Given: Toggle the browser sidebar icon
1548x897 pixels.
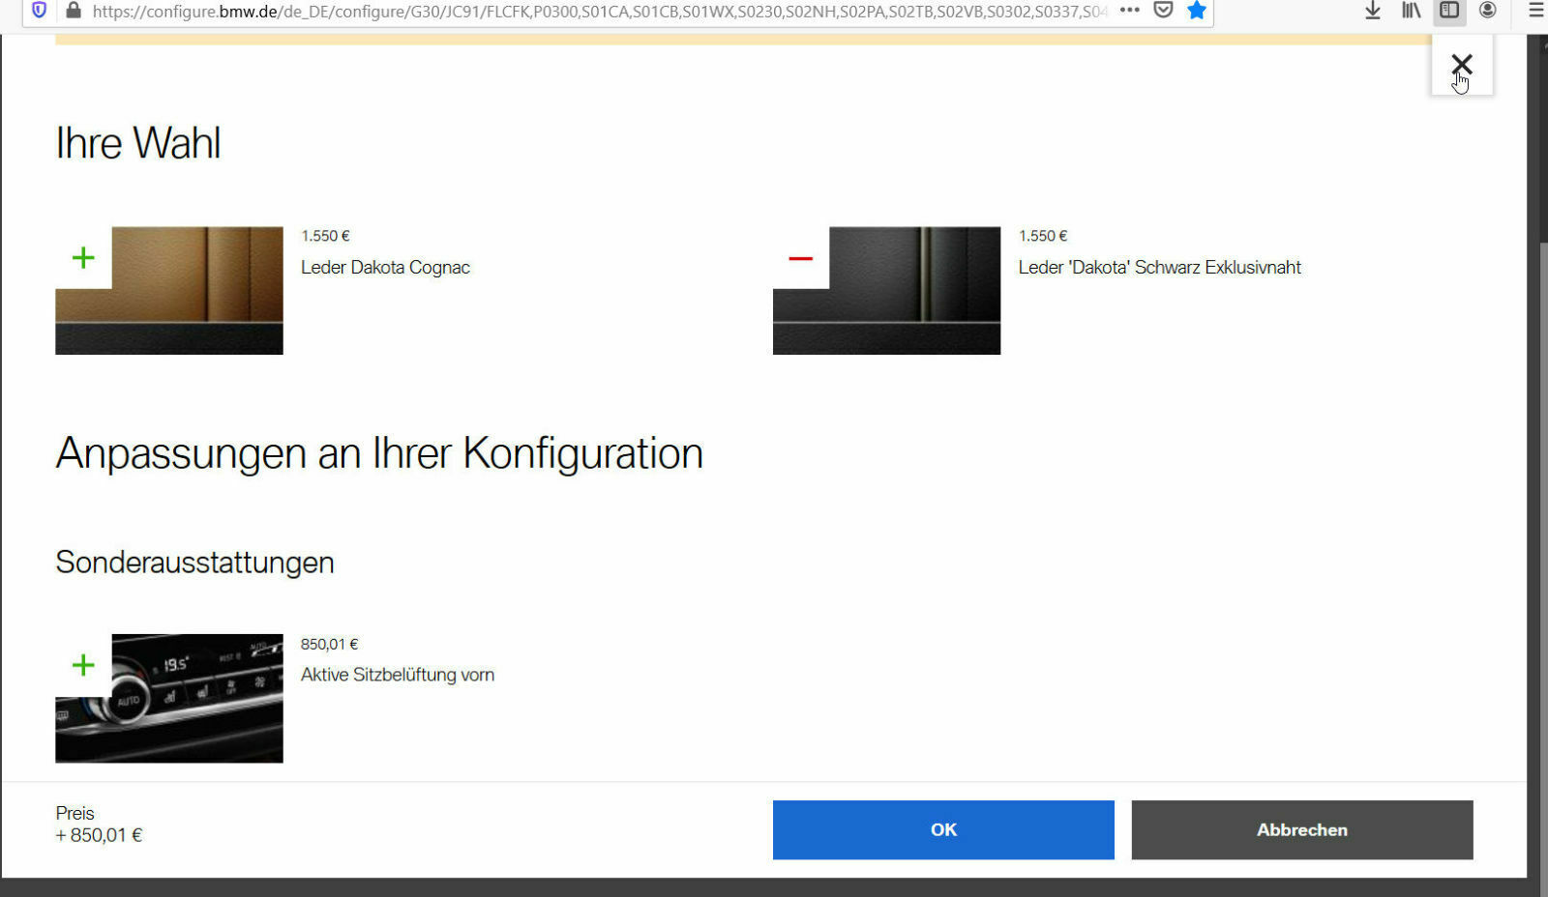Looking at the screenshot, I should coord(1449,11).
